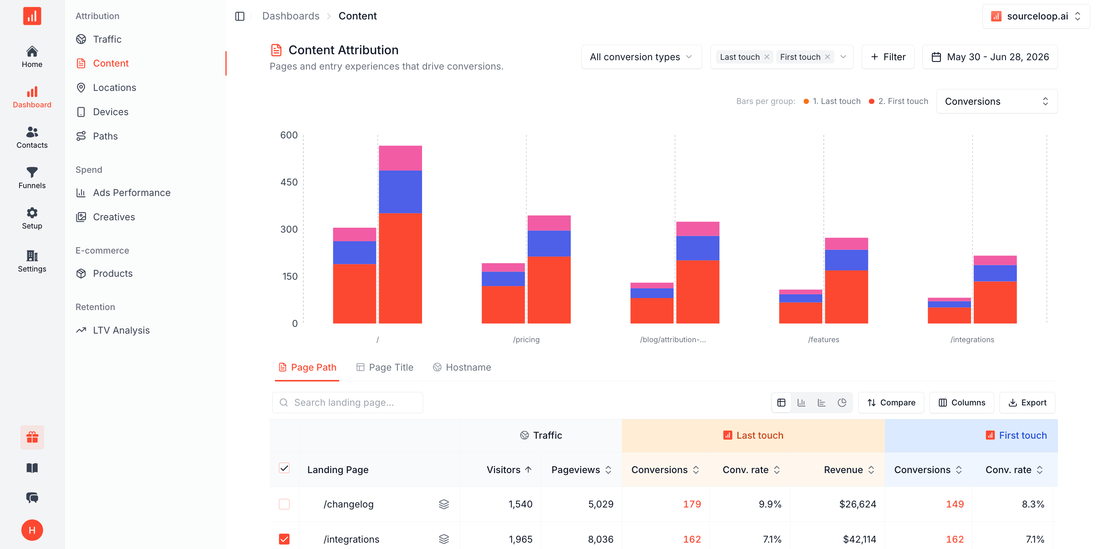Click the H user avatar
Viewport: 1101px width, 549px height.
coord(32,530)
